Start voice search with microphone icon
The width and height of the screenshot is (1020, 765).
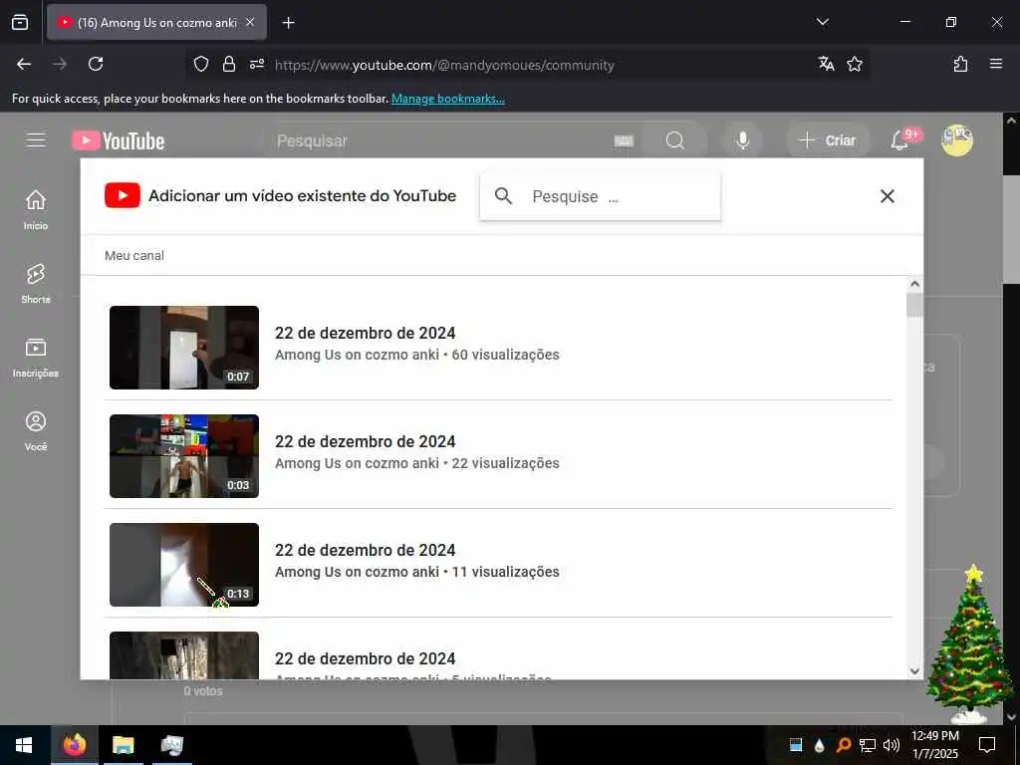[742, 140]
